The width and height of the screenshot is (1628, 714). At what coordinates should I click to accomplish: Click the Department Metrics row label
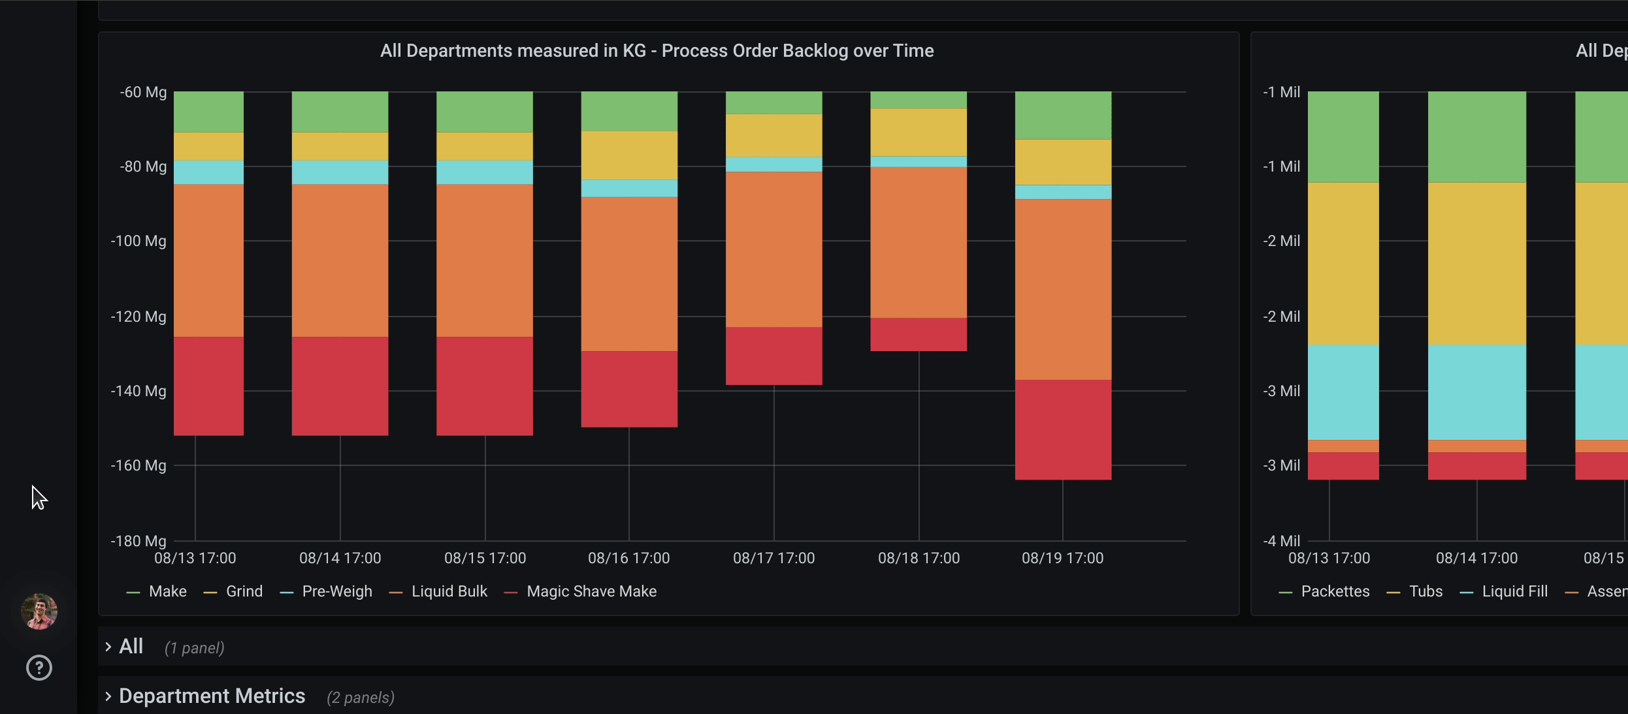click(x=212, y=696)
